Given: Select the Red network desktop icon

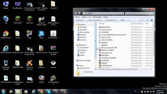Looking at the screenshot, I should click(6, 20).
